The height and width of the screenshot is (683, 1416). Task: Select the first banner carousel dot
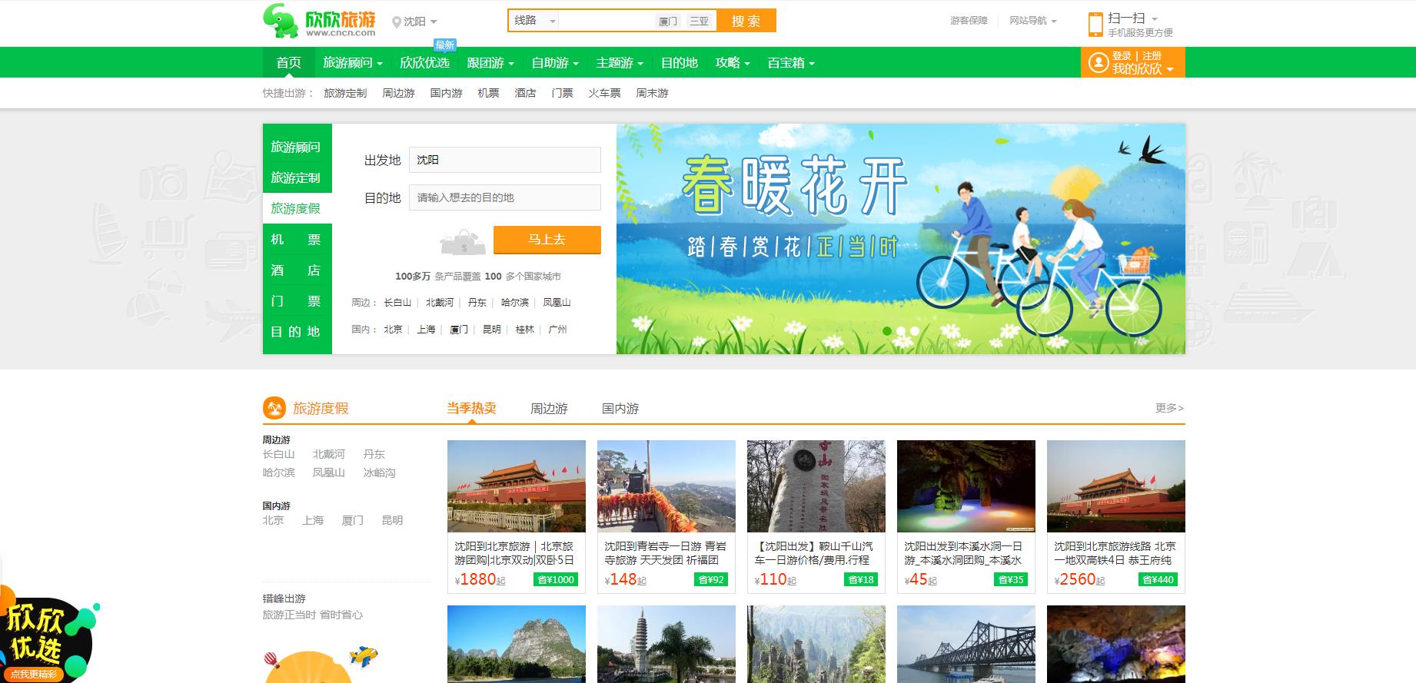[x=887, y=331]
